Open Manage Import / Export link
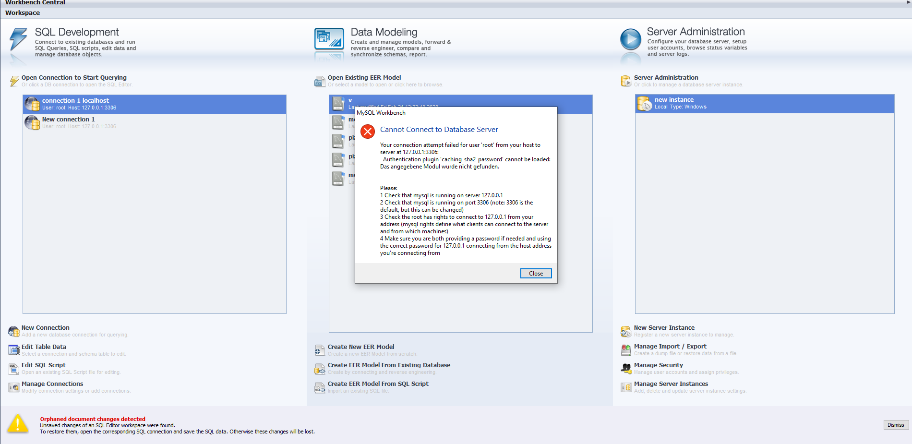Screen dimensions: 912x444 coord(670,347)
